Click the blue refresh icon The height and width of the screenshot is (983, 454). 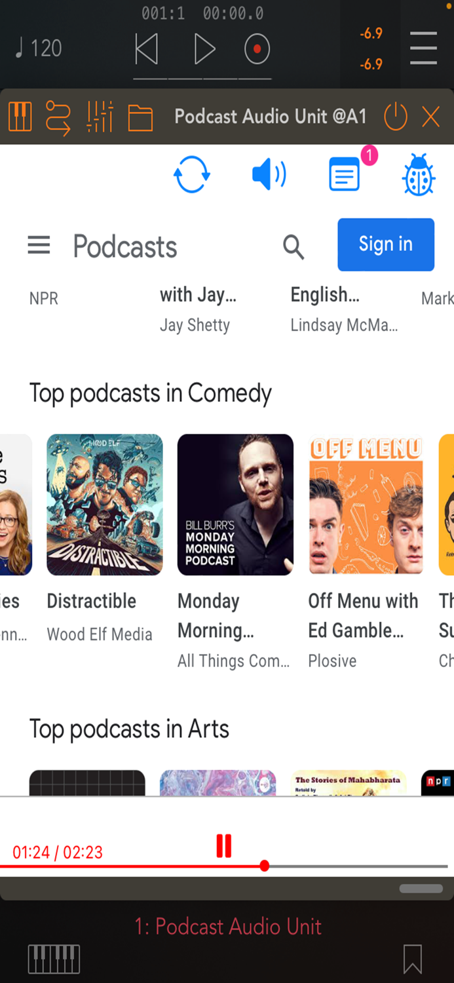[x=191, y=174]
